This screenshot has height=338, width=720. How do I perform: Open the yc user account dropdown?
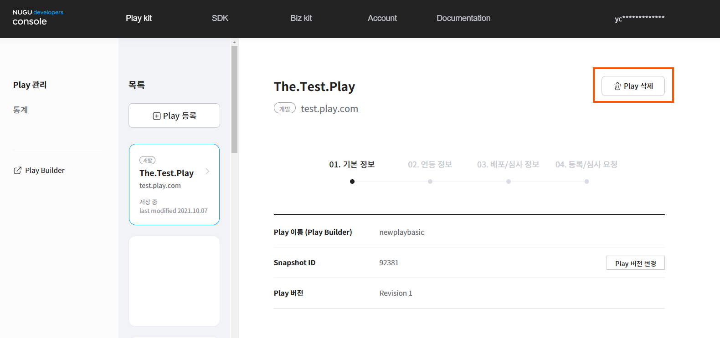pyautogui.click(x=639, y=19)
